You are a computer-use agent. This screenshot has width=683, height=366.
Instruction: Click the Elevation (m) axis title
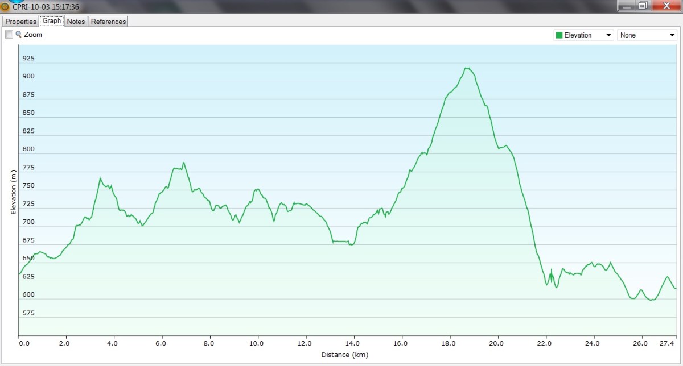click(x=13, y=191)
